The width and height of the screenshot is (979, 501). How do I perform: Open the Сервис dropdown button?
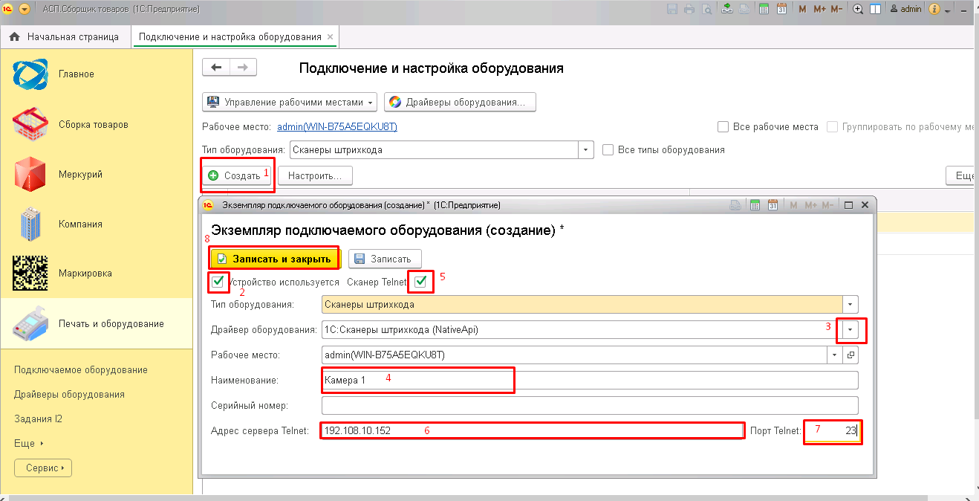tap(43, 468)
